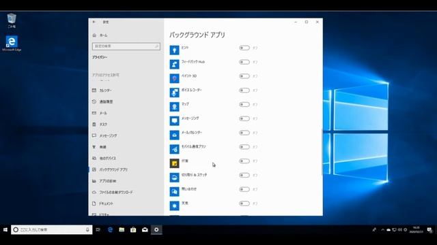Screen dimensions: 437x245
Task: Open File Explorer from the taskbar
Action: 122,230
